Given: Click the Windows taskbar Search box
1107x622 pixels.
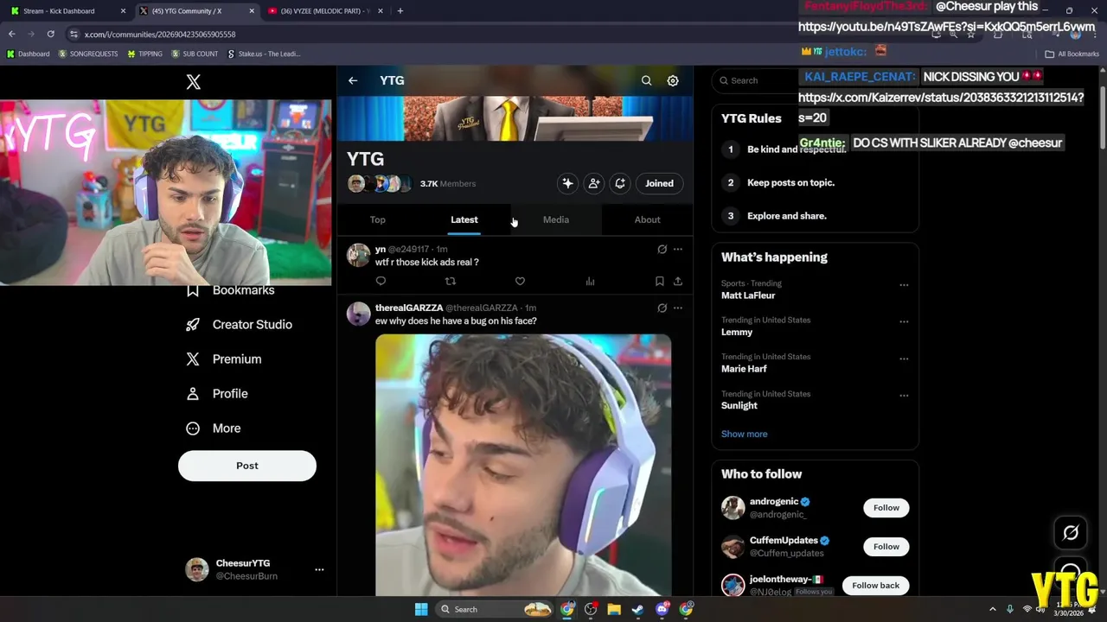Looking at the screenshot, I should (x=493, y=609).
